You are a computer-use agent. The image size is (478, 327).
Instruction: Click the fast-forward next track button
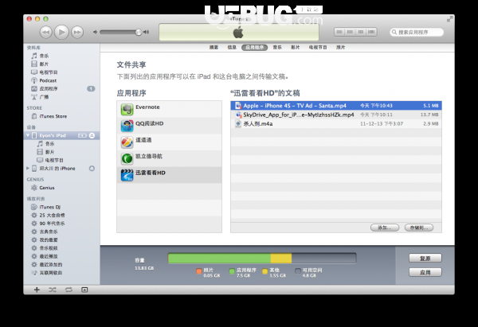77,33
